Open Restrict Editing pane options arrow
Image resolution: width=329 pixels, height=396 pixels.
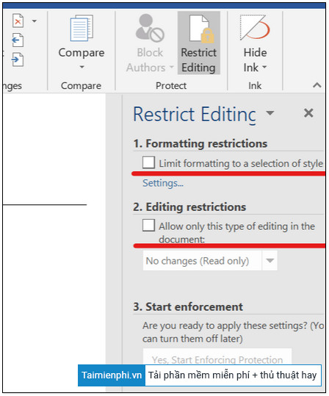click(x=270, y=112)
